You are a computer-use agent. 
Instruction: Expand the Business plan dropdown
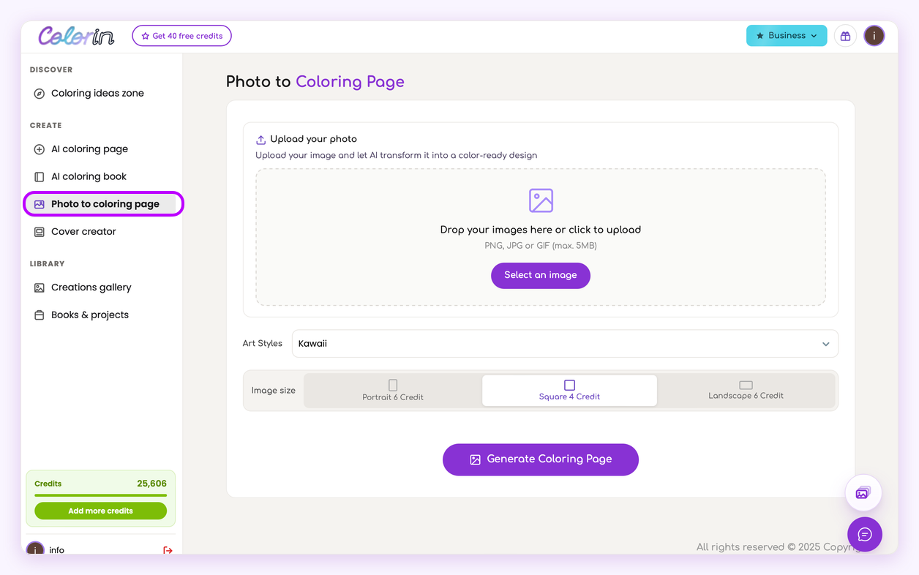787,36
